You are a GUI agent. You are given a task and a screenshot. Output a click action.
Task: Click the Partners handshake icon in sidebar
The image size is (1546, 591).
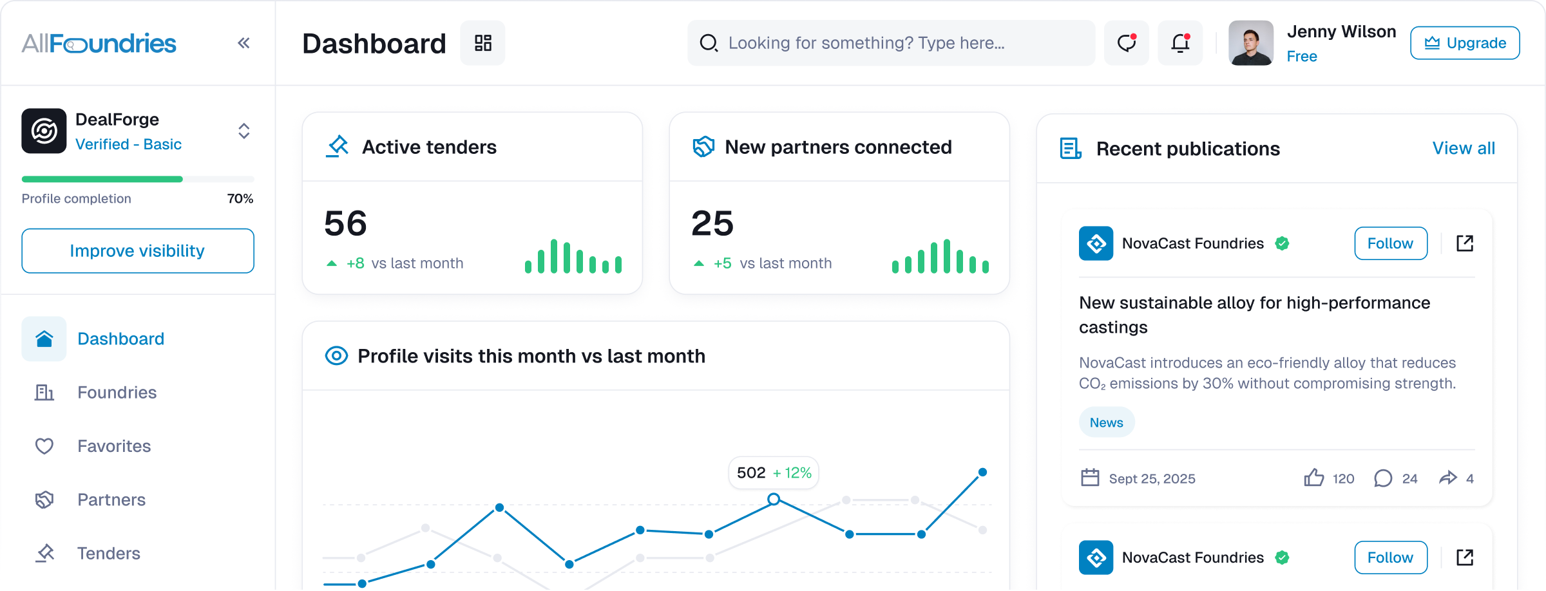[44, 500]
